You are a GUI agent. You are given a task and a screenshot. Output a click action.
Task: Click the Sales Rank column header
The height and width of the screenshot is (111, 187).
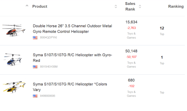point(130,6)
